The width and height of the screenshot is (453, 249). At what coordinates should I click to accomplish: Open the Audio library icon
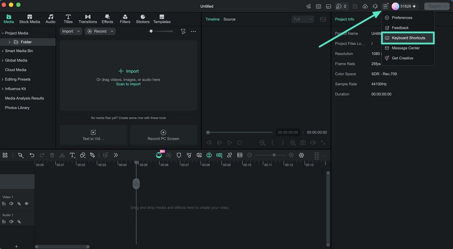(51, 17)
